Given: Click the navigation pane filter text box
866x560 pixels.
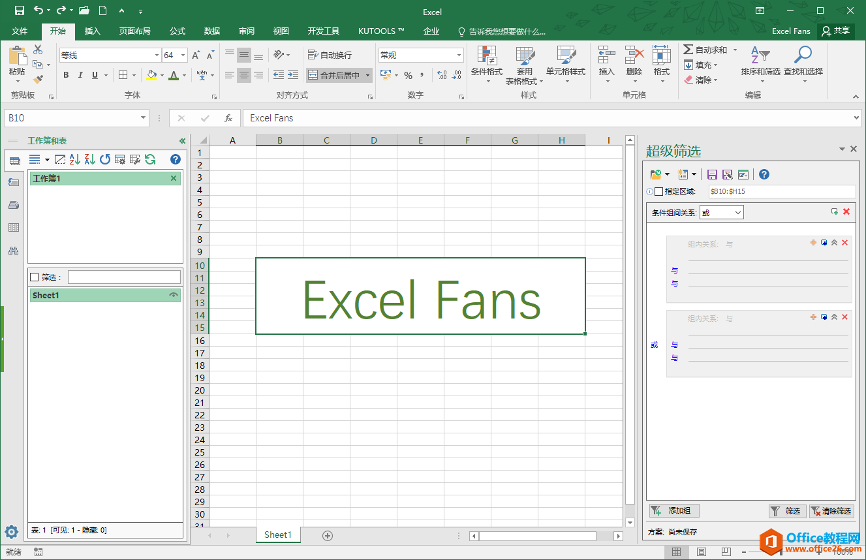Looking at the screenshot, I should [x=124, y=277].
